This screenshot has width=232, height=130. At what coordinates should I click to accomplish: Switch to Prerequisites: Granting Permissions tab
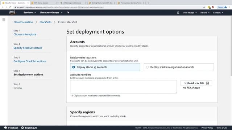(131, 3)
